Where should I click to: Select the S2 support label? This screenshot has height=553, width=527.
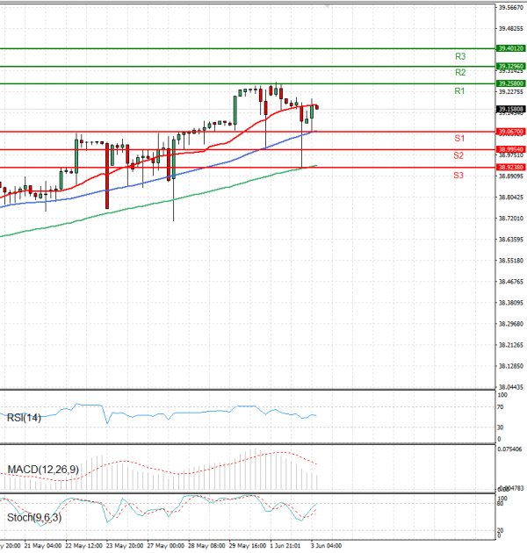[x=458, y=155]
